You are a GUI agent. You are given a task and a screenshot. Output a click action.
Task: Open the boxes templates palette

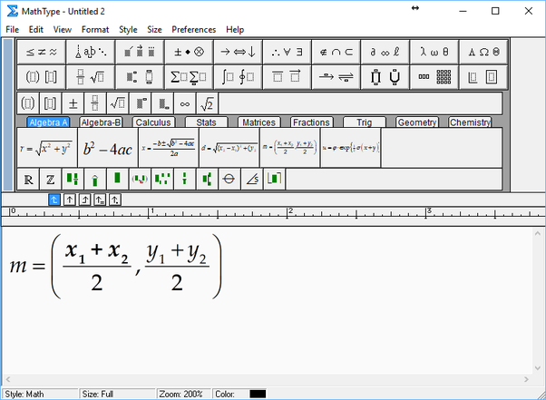483,77
